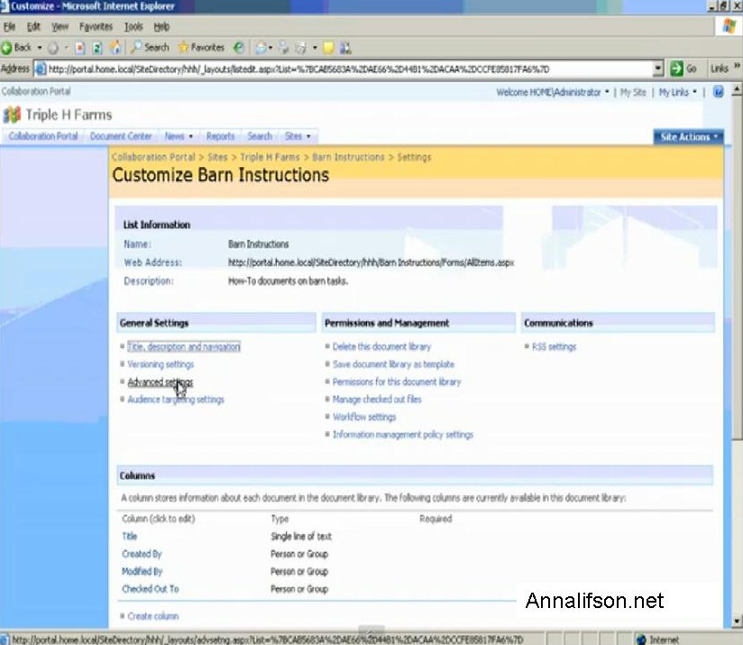Viewport: 743px width, 645px height.
Task: Open the View menu
Action: (x=60, y=26)
